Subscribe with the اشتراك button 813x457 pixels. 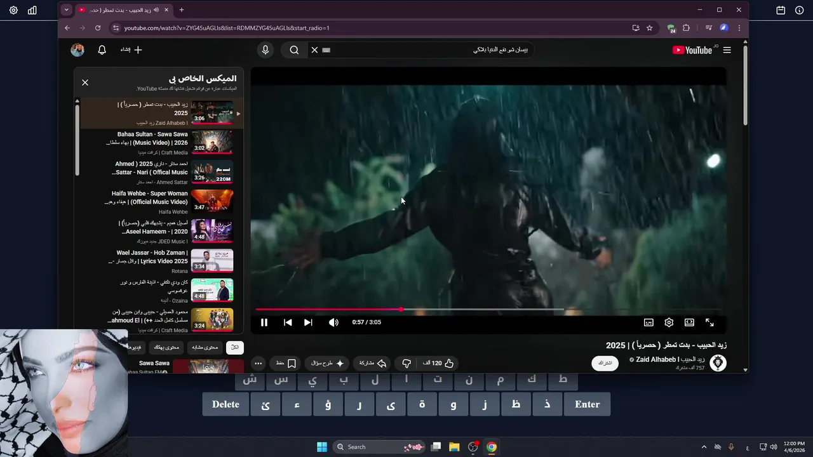[605, 363]
